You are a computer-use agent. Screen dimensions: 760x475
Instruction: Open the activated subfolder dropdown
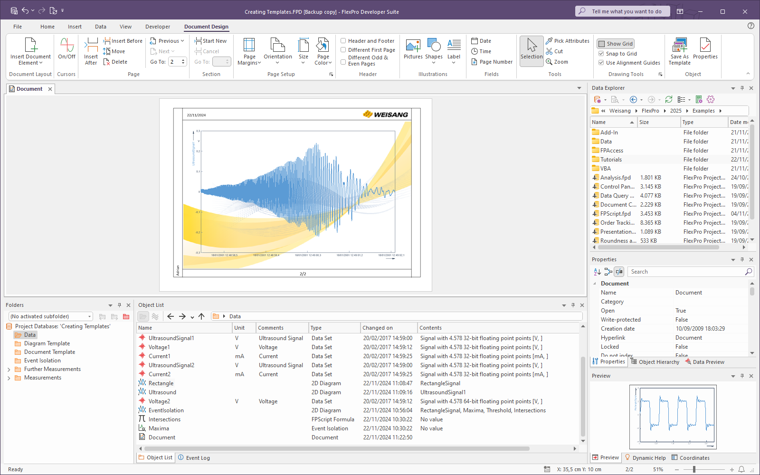(x=89, y=317)
